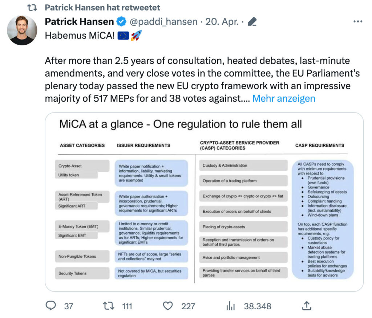
Task: Click the EU flag emoji in tweet
Action: [x=123, y=36]
